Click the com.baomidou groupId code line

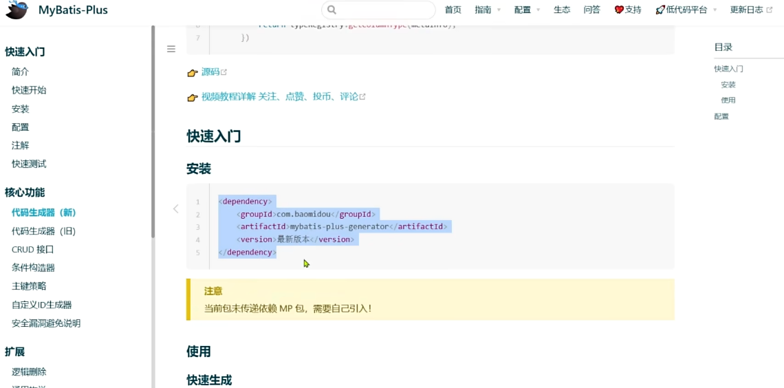point(307,215)
